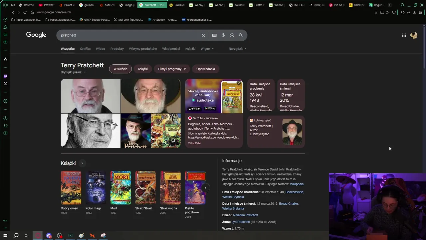Switch to the Grafika results tab
426x240 pixels.
pos(85,49)
